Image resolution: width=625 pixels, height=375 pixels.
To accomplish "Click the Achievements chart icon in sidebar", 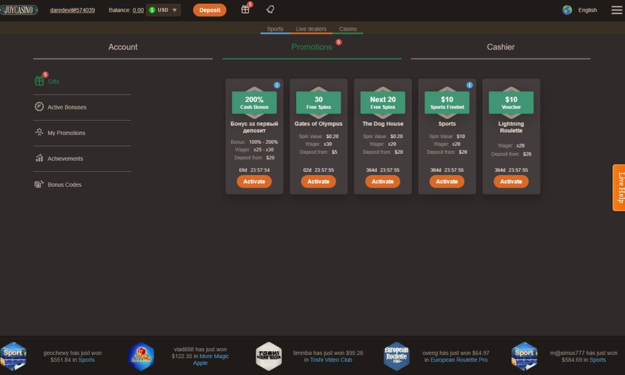I will [x=39, y=158].
